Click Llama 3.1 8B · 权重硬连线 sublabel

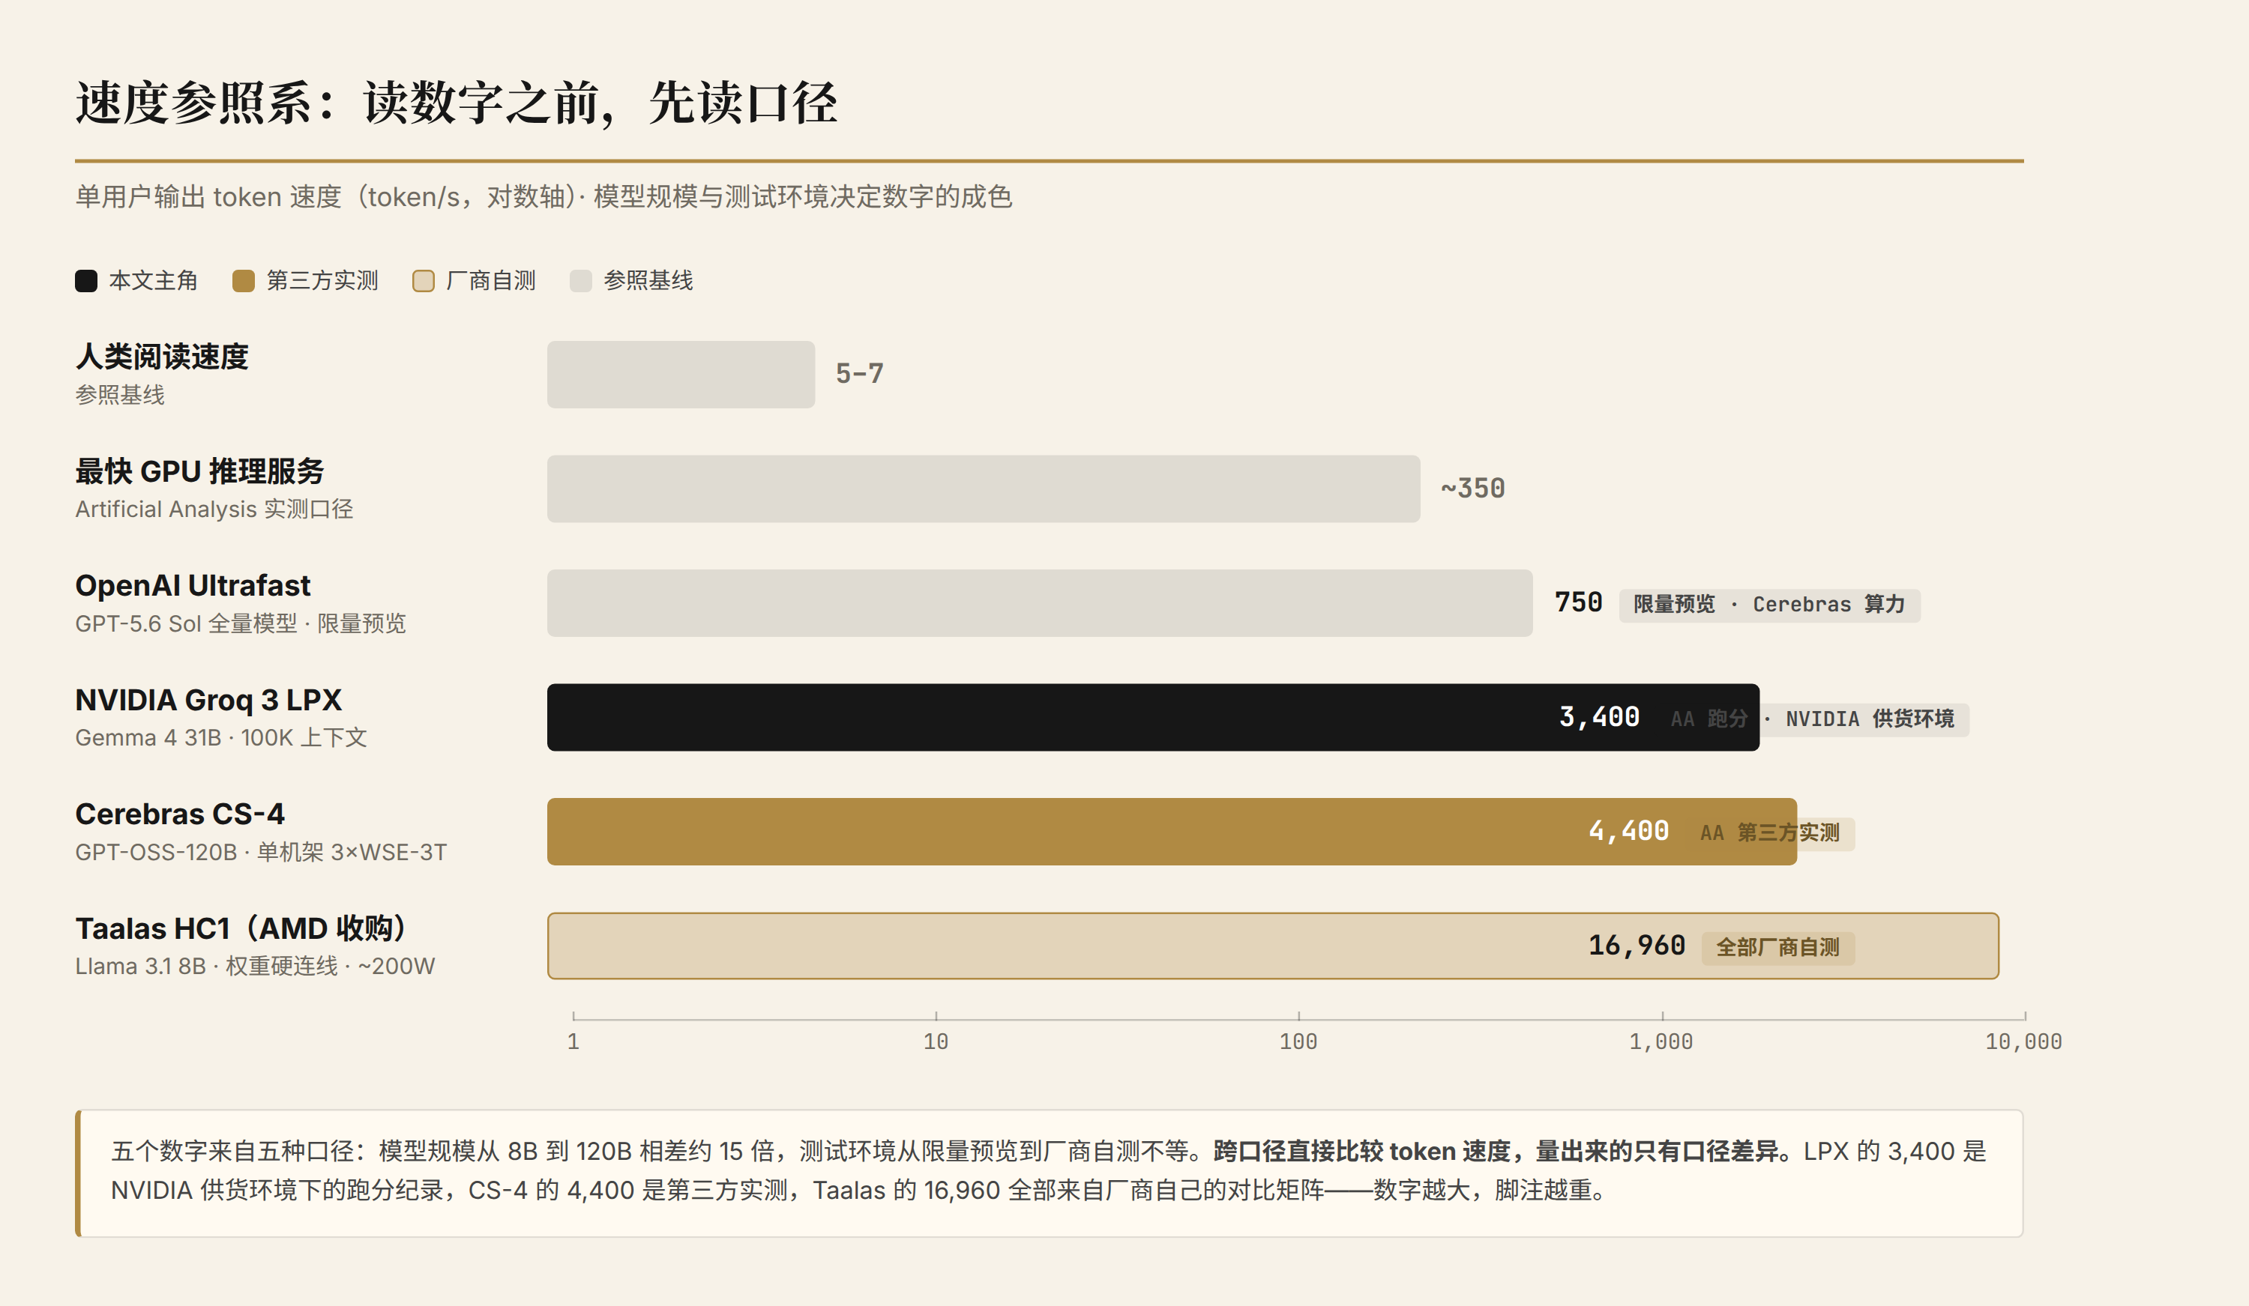pyautogui.click(x=254, y=966)
